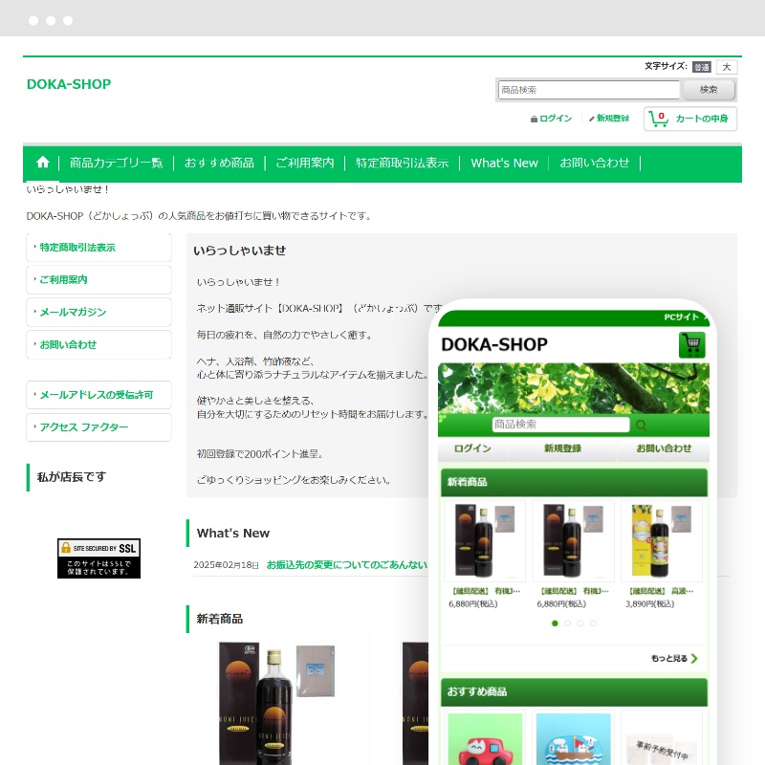This screenshot has height=765, width=765.
Task: Click the DOKA-SHOP green logo link
Action: pos(69,84)
